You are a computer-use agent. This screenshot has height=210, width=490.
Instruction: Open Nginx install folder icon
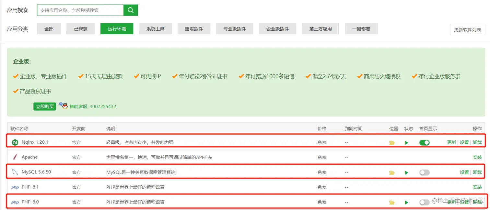pos(392,143)
